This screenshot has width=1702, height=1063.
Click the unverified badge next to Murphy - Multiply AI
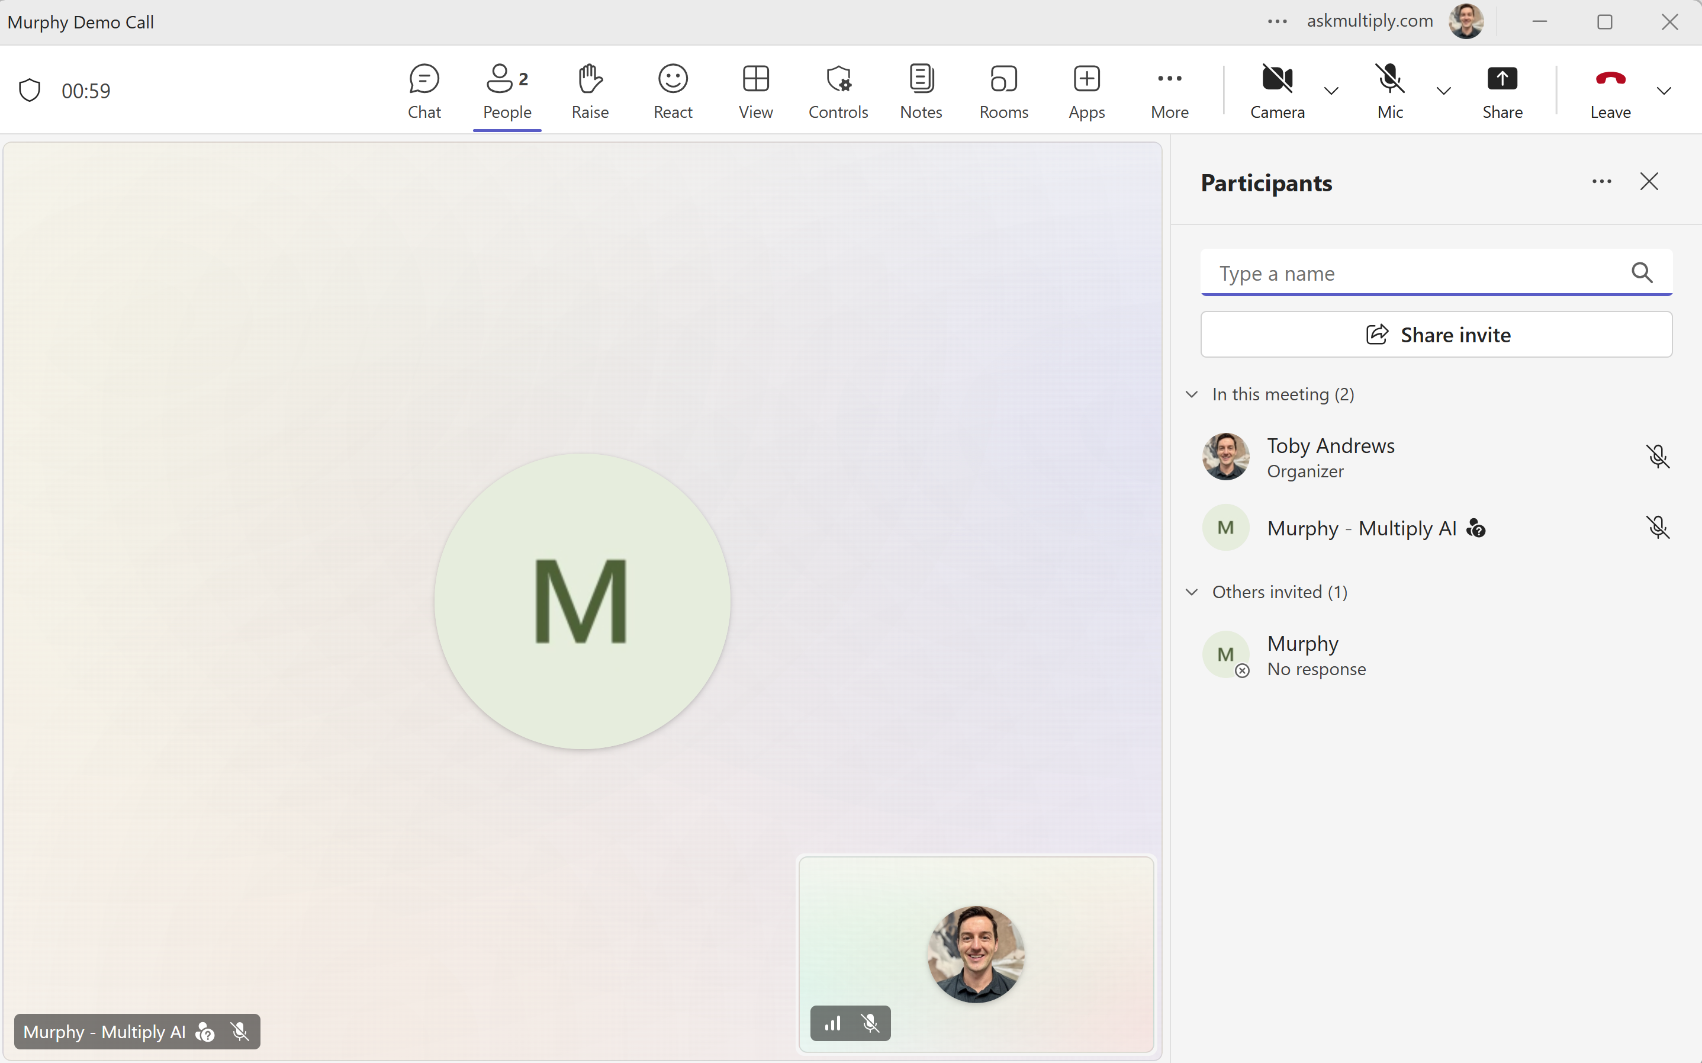coord(1476,528)
